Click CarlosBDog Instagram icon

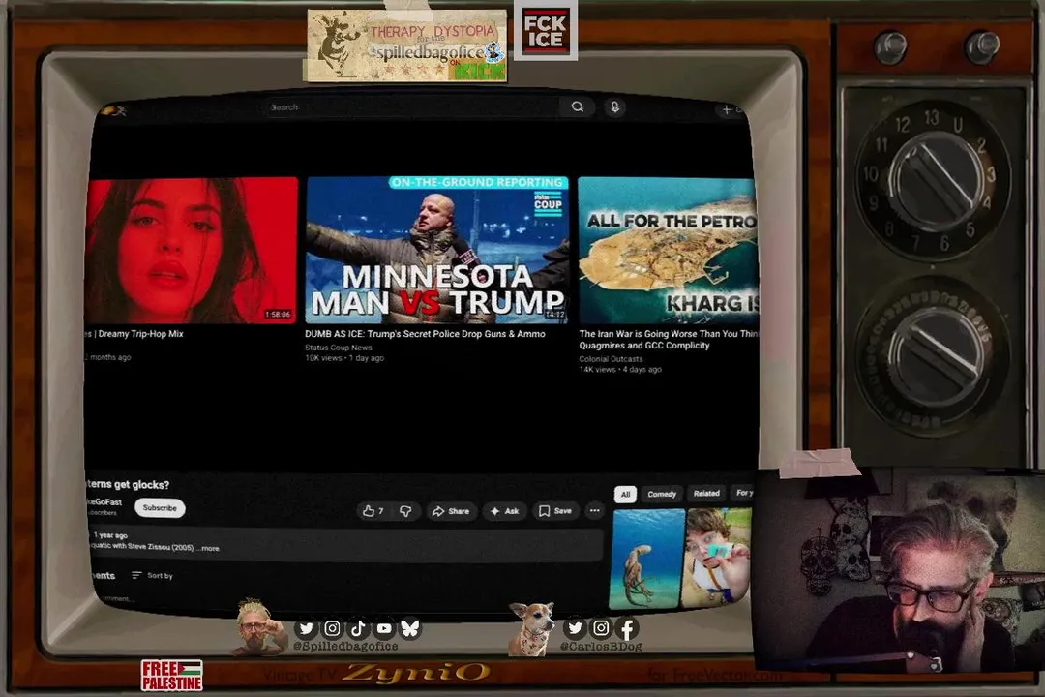(x=601, y=627)
